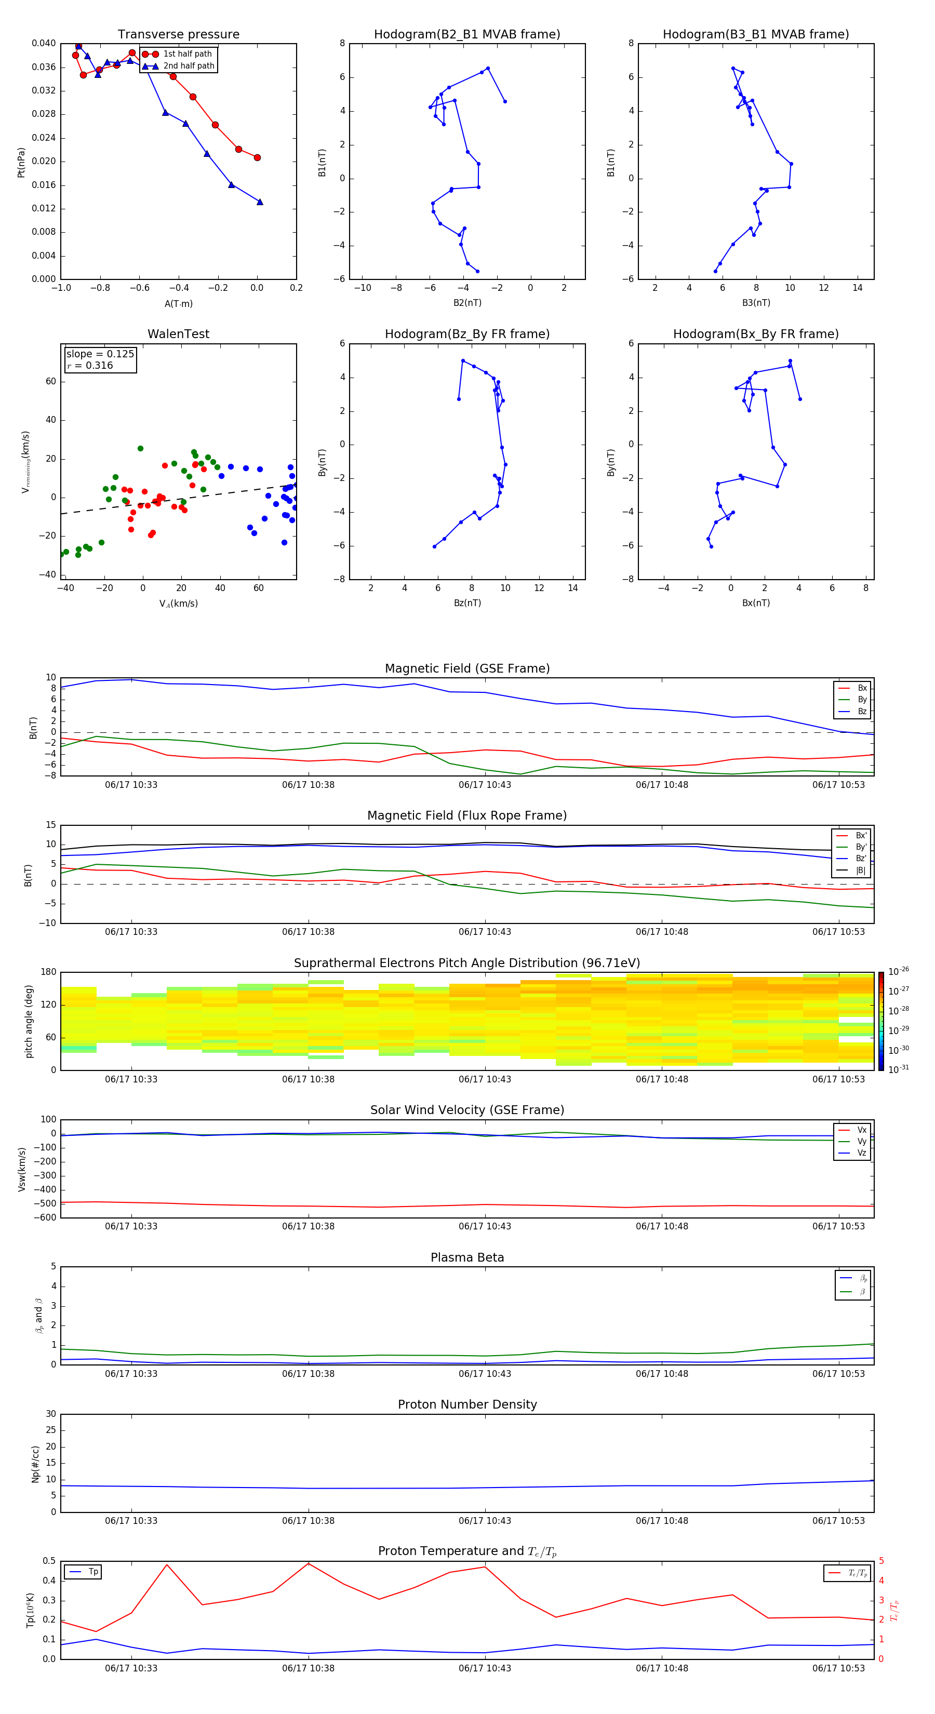Click the "Transverse pressure" plot title

(178, 35)
